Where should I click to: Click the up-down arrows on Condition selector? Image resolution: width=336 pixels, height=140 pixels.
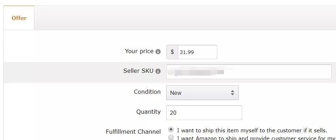(232, 93)
